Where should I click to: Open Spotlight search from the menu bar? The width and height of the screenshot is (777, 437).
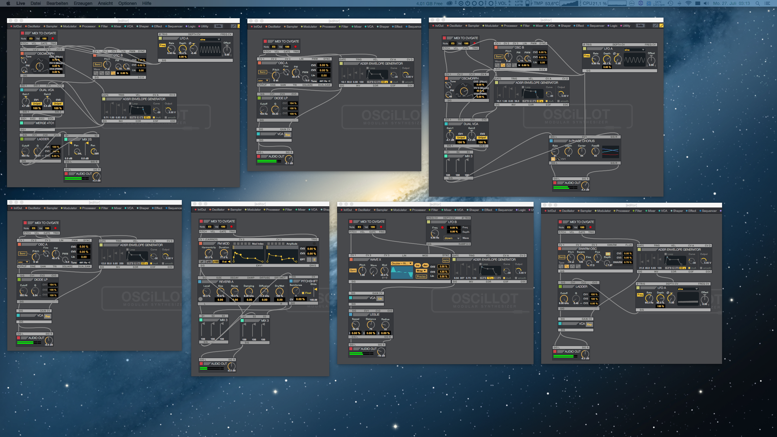(758, 3)
